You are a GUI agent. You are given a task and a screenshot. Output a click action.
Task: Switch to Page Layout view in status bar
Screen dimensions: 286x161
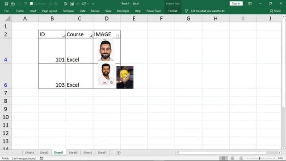pyautogui.click(x=232, y=158)
